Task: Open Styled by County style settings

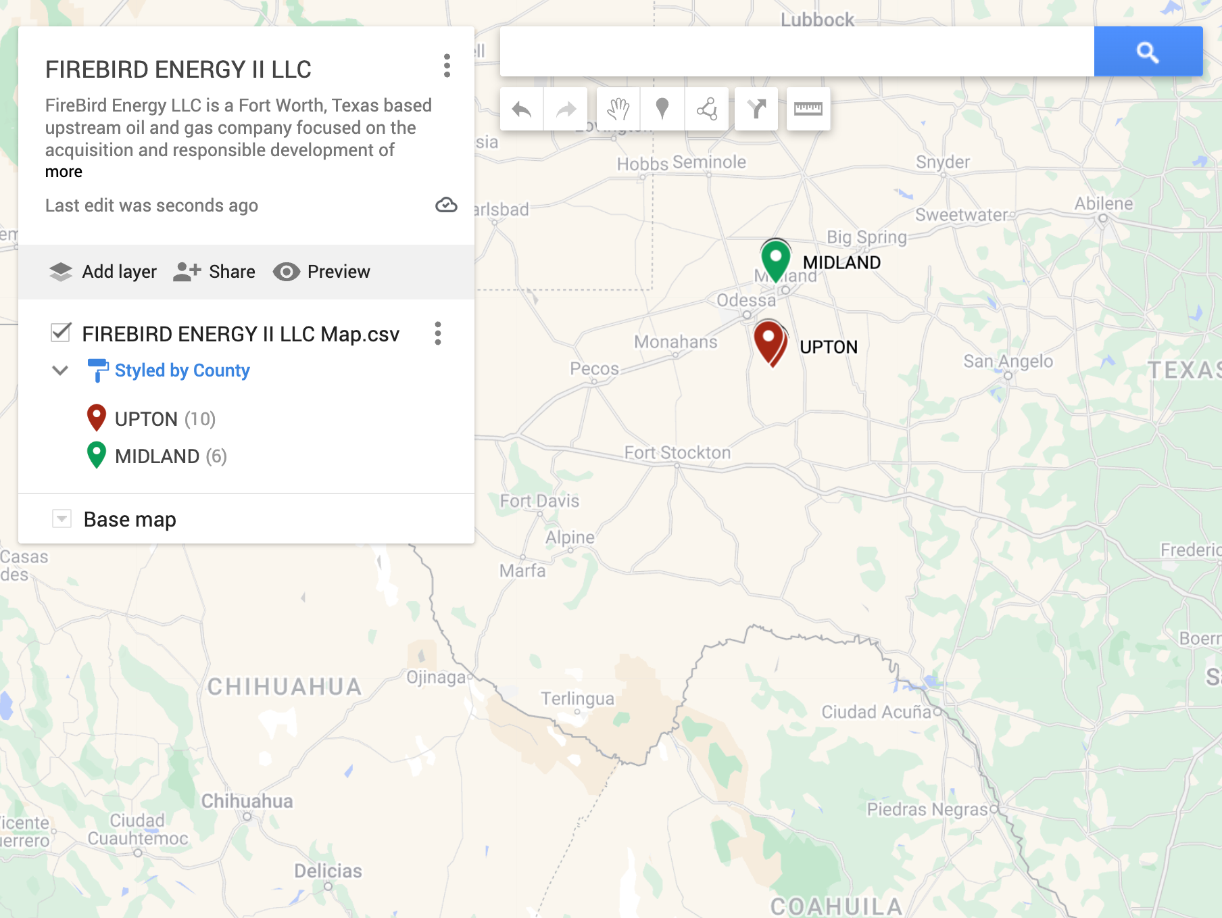Action: click(182, 370)
